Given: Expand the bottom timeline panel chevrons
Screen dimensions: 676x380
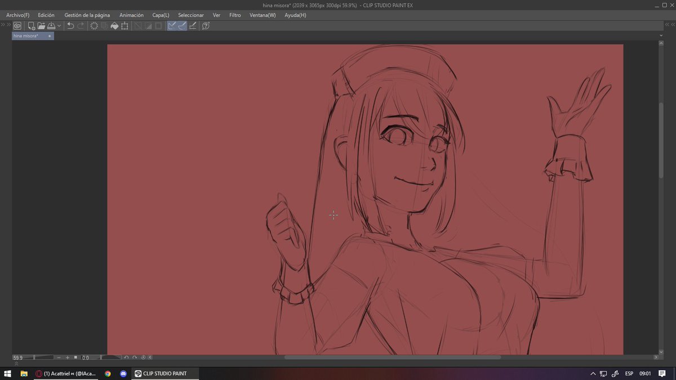Looking at the screenshot, I should (16, 364).
